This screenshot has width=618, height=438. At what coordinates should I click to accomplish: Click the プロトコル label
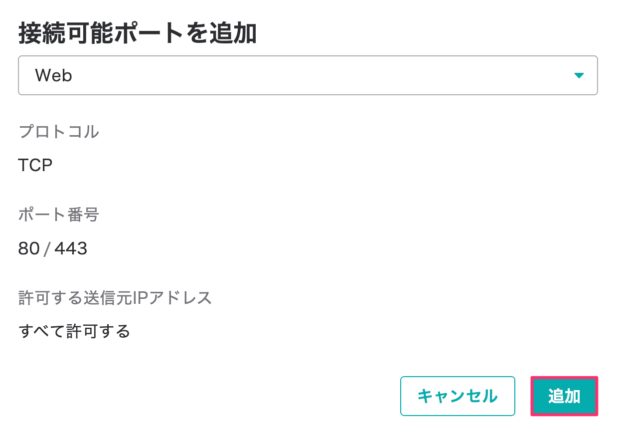pyautogui.click(x=58, y=132)
